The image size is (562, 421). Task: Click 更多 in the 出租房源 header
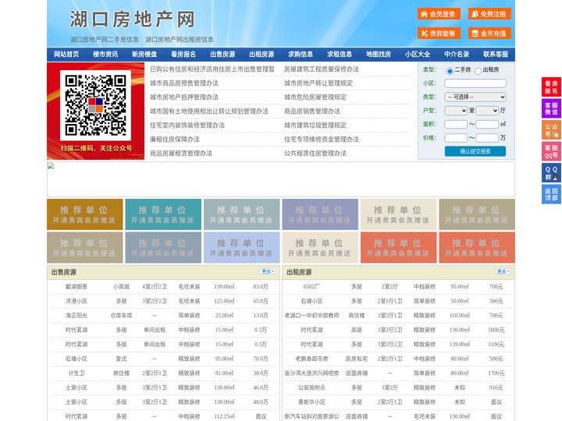pos(503,272)
